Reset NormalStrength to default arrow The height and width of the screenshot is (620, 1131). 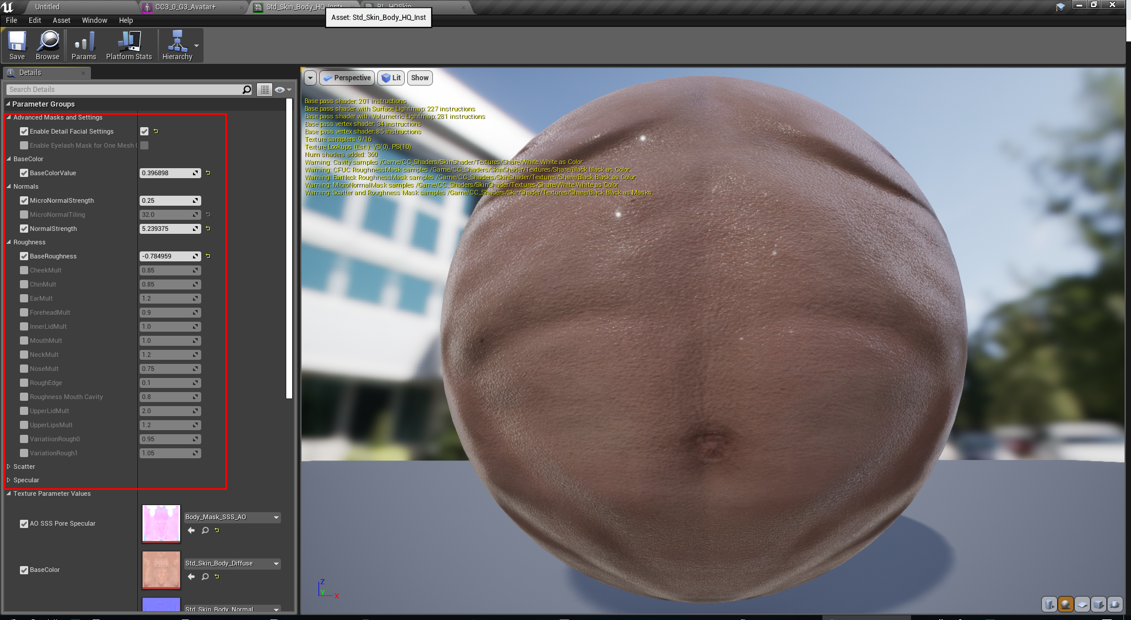click(208, 229)
